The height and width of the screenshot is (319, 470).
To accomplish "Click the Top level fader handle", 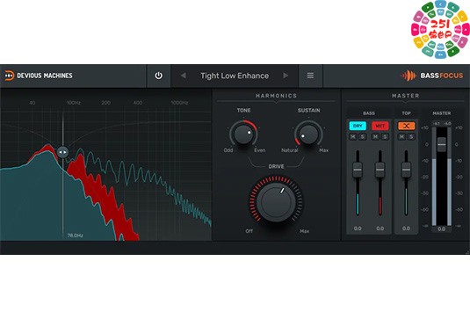I will (406, 170).
